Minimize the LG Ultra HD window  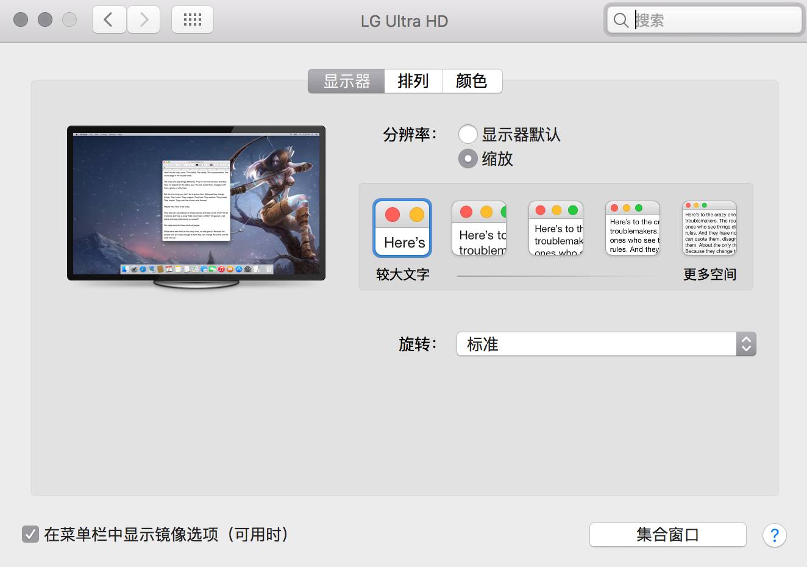click(45, 20)
